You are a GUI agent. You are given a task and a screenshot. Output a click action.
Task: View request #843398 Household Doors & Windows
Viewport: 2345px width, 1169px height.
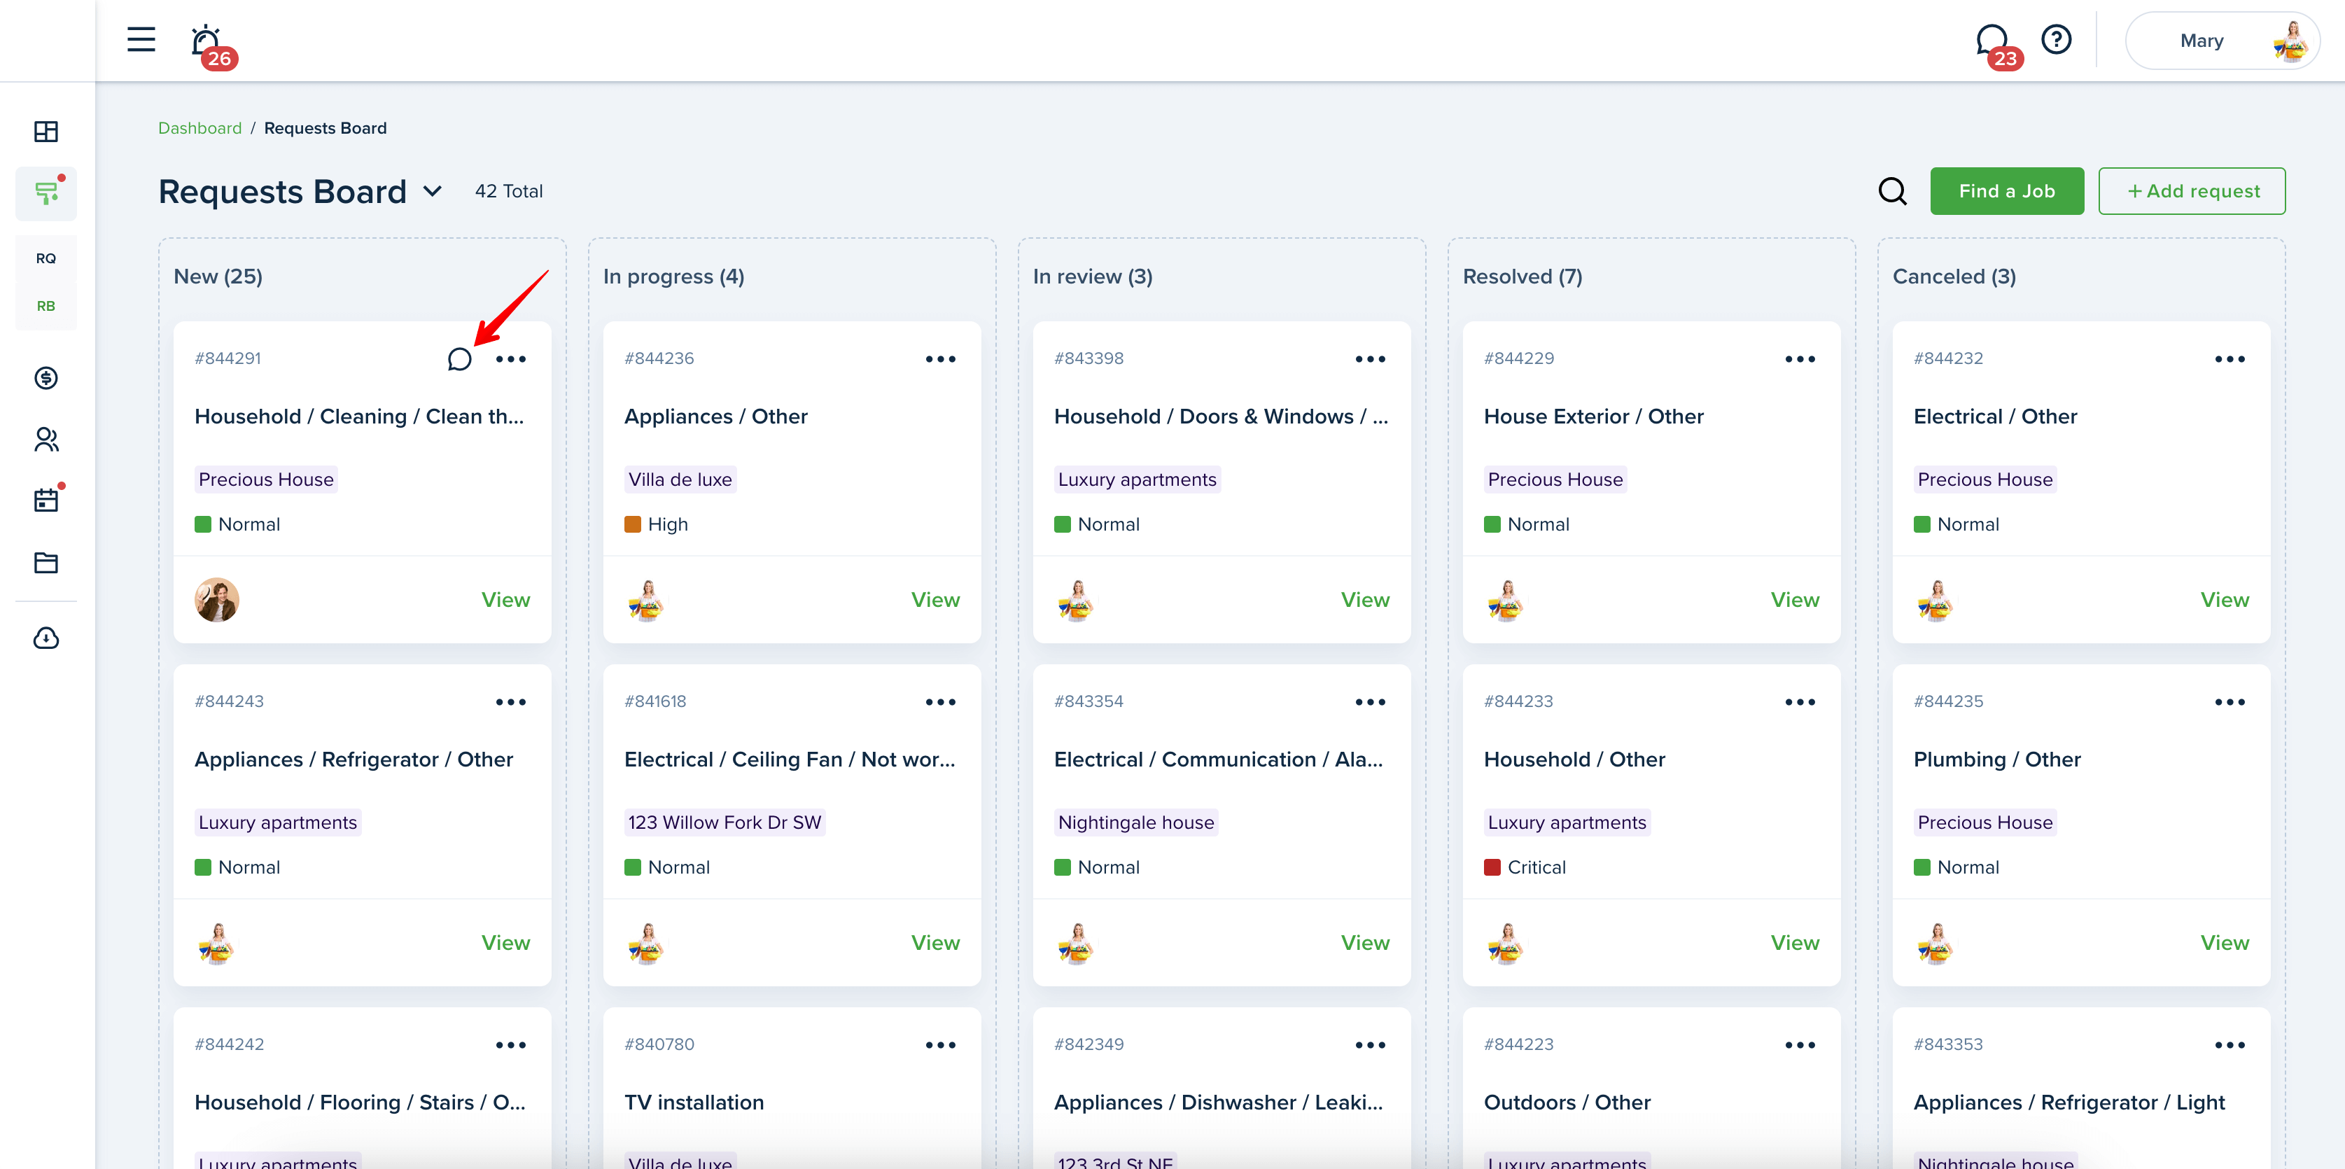click(1364, 600)
